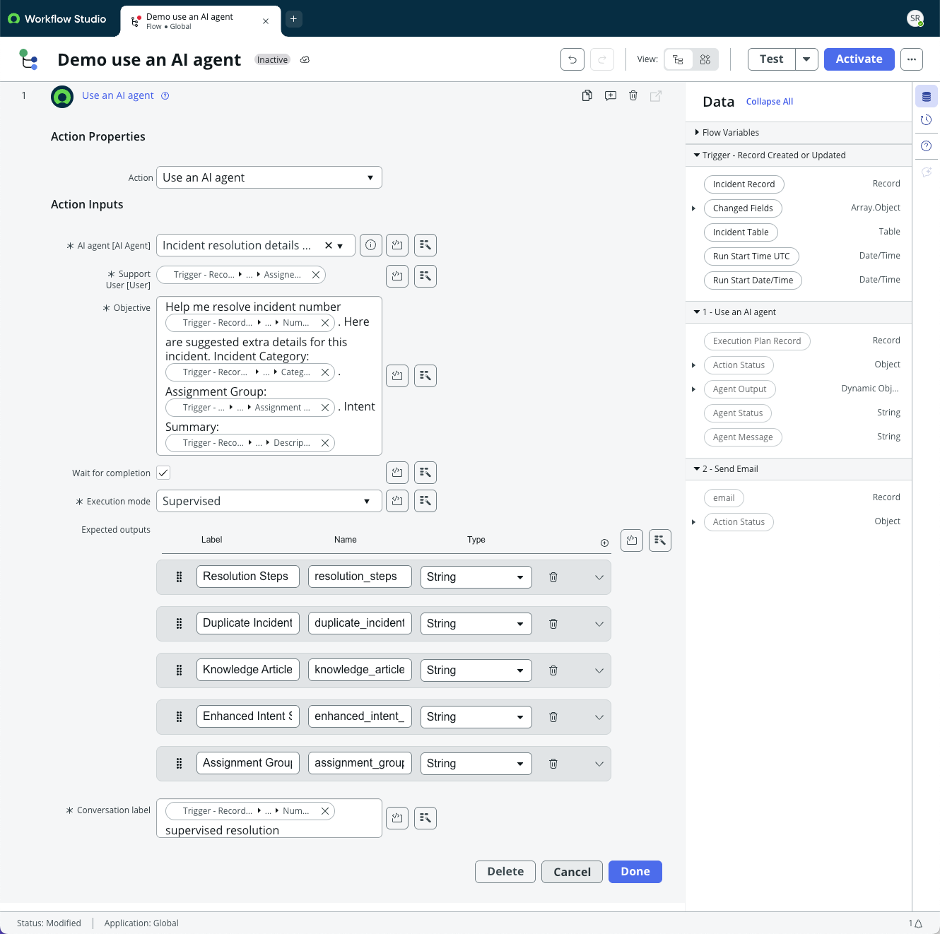The width and height of the screenshot is (940, 934).
Task: Open data pill picker for Conversation label
Action: 425,818
